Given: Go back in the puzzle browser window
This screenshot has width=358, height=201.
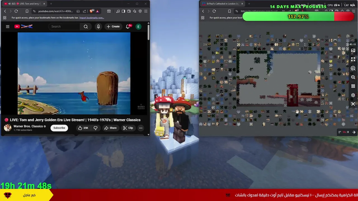Looking at the screenshot, I should (203, 11).
